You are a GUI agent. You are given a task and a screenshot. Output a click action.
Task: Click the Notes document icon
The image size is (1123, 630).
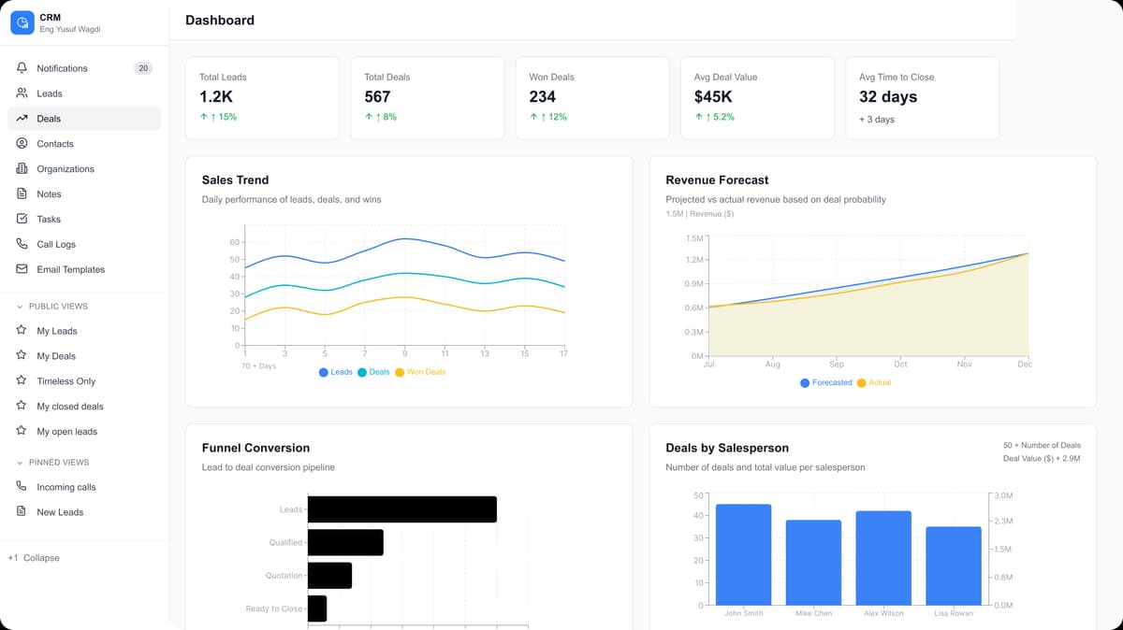(22, 194)
